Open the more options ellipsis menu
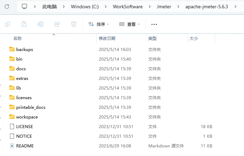Viewport: 244px width, 156px height. point(154,24)
